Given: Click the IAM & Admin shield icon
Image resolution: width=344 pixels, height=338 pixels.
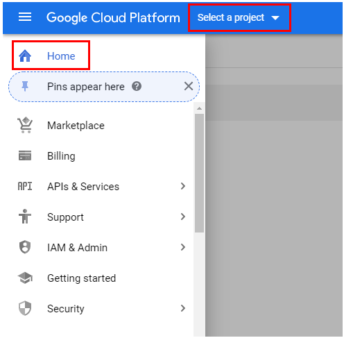Looking at the screenshot, I should tap(25, 247).
